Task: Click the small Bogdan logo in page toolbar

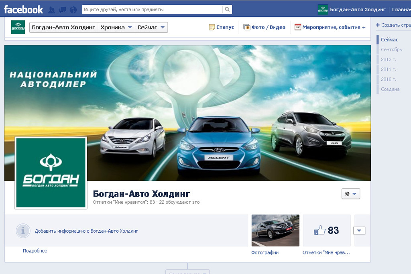Action: pyautogui.click(x=18, y=27)
